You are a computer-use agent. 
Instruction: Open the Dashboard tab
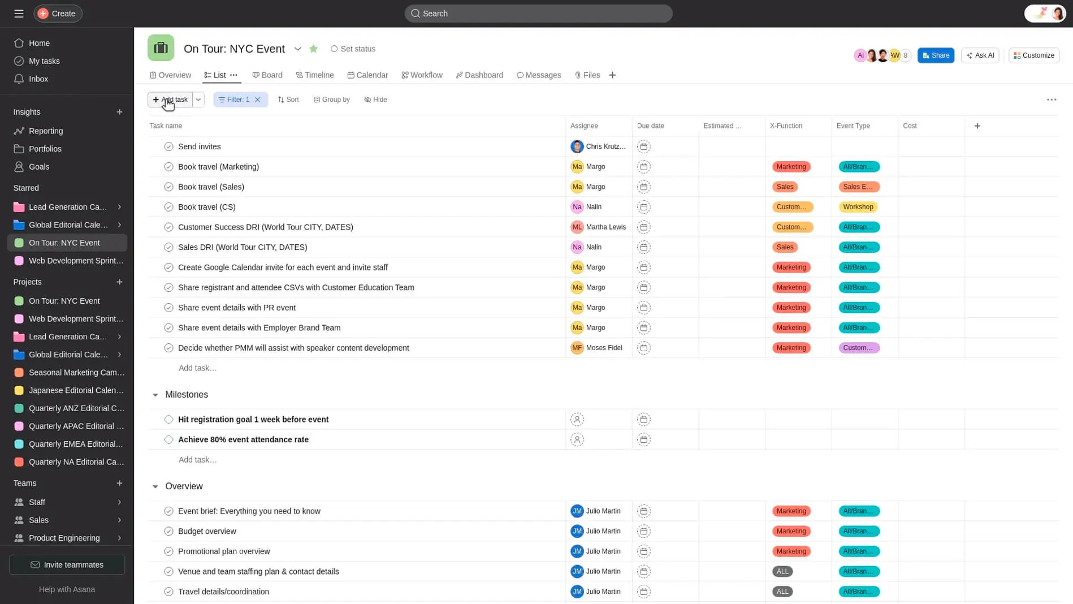coord(479,75)
